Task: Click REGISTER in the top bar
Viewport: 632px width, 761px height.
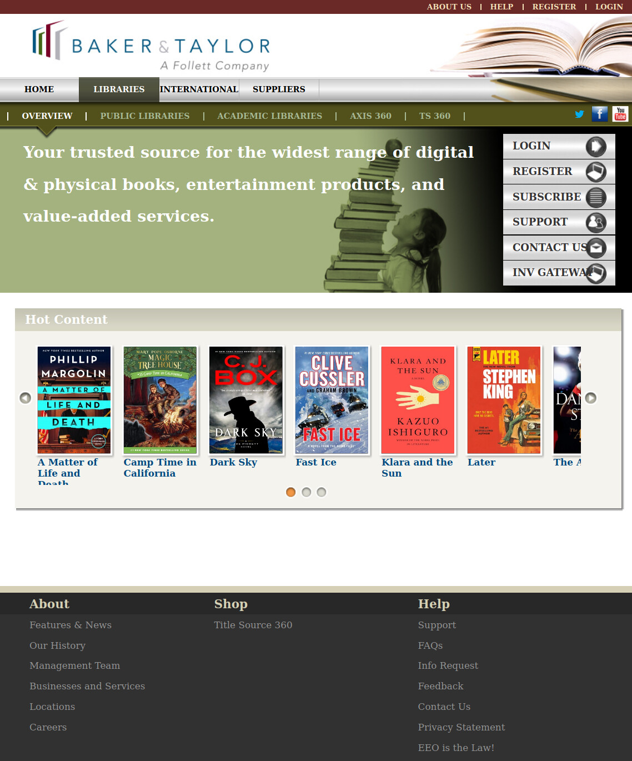Action: click(554, 7)
